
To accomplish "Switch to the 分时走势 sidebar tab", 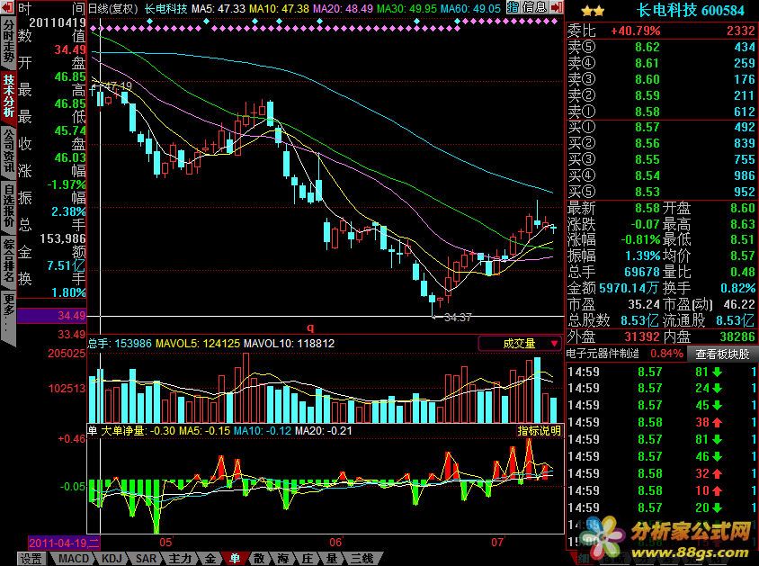I will coord(9,41).
